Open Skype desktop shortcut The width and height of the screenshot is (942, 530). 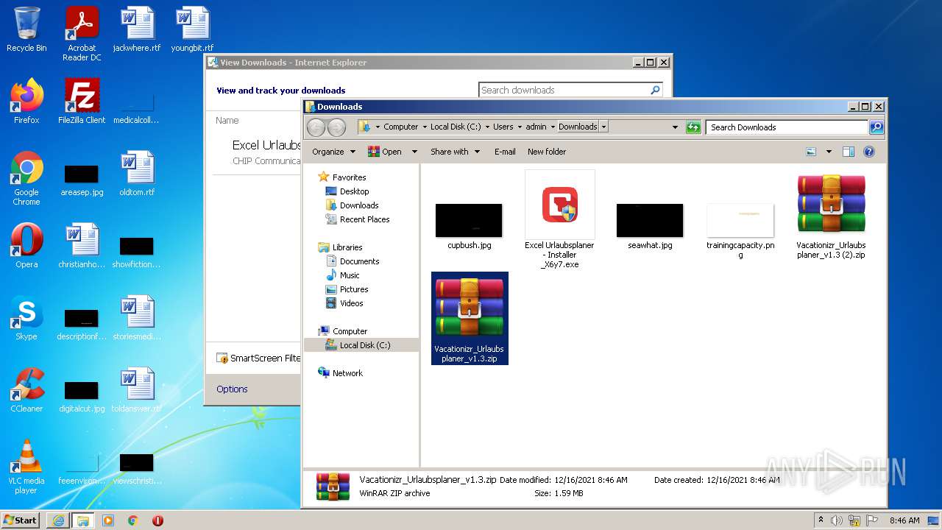click(26, 318)
